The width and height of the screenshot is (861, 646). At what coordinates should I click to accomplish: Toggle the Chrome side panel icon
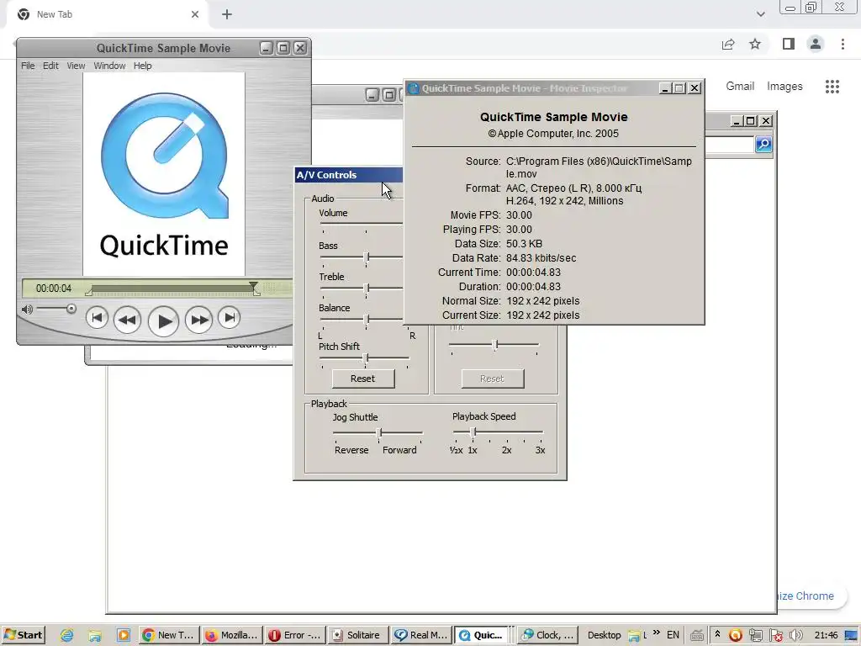tap(789, 44)
